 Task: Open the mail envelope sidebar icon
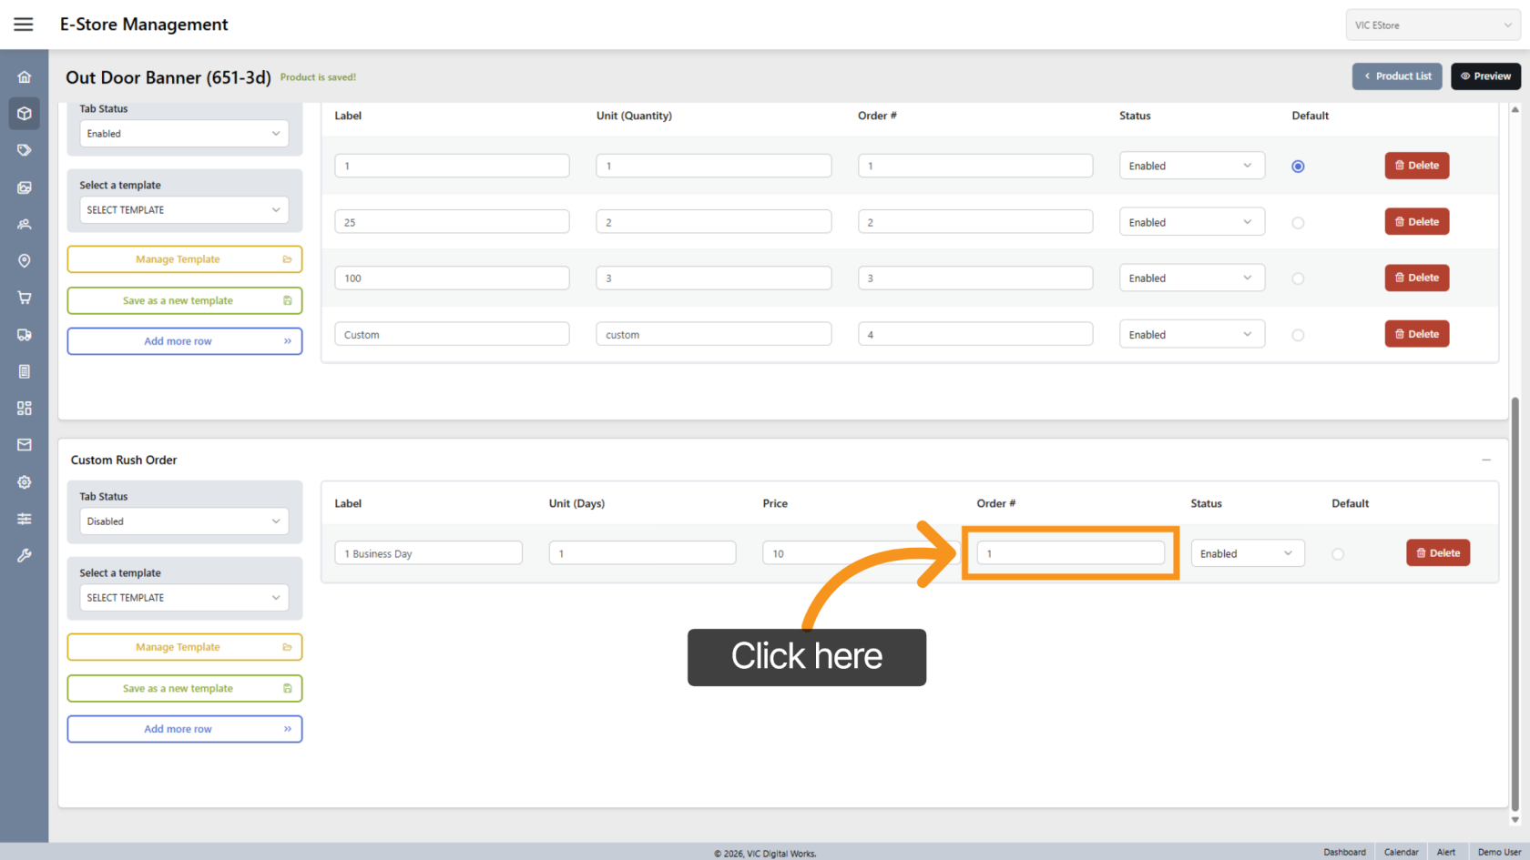(25, 445)
